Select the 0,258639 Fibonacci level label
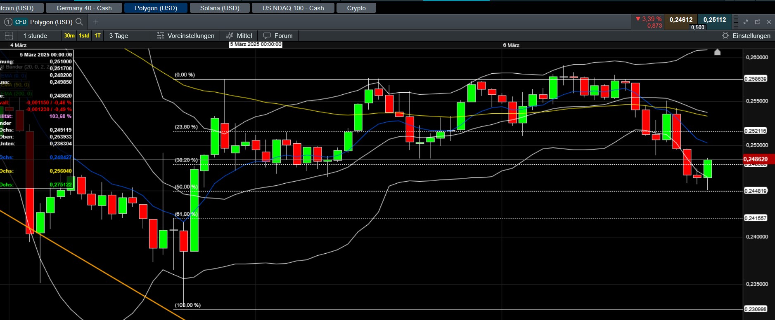Viewport: 775px width, 320px height. tap(756, 79)
